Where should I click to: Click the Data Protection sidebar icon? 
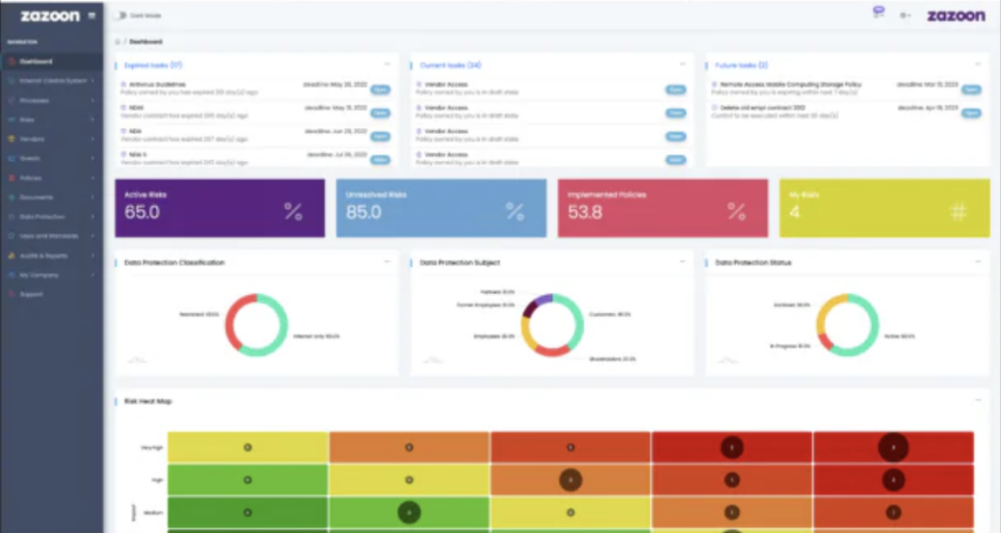[12, 217]
